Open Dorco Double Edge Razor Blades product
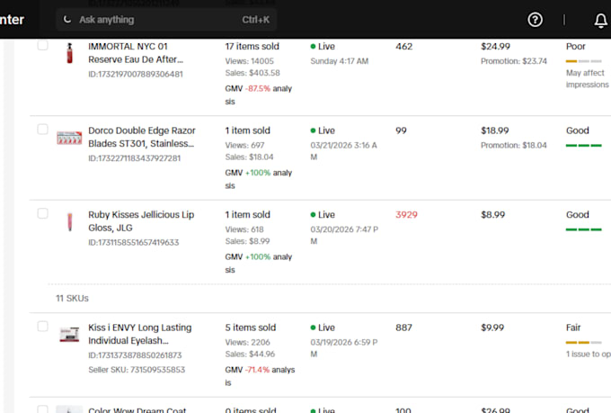 [142, 137]
